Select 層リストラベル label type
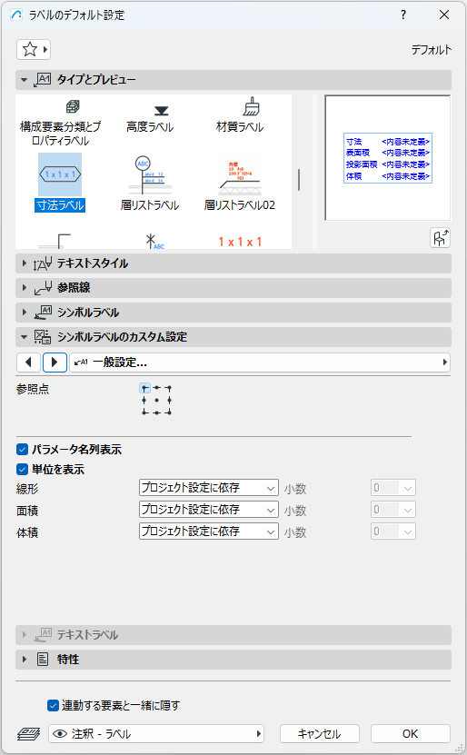 pos(150,183)
